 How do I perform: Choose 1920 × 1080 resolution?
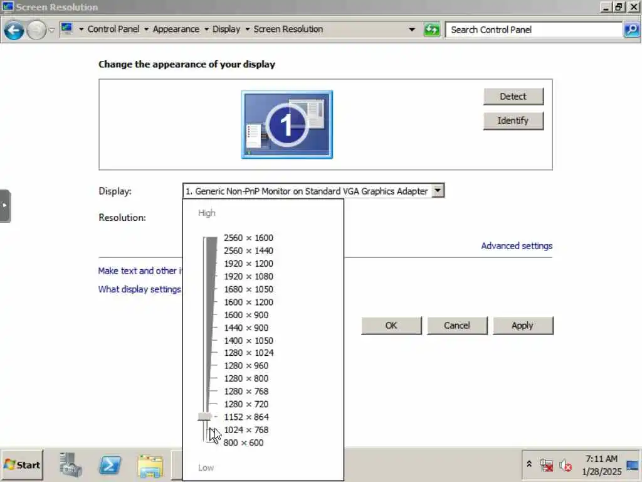tap(248, 277)
